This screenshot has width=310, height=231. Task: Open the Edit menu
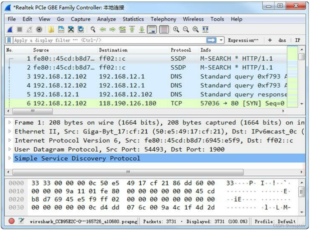click(27, 19)
